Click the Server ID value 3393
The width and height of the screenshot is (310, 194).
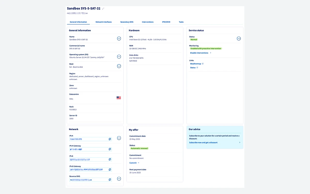(71, 119)
